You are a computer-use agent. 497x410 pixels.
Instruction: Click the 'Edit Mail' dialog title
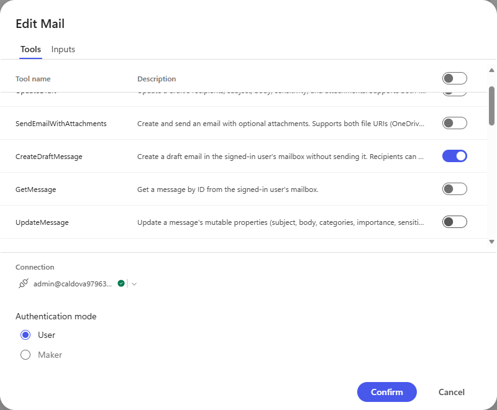click(x=40, y=24)
